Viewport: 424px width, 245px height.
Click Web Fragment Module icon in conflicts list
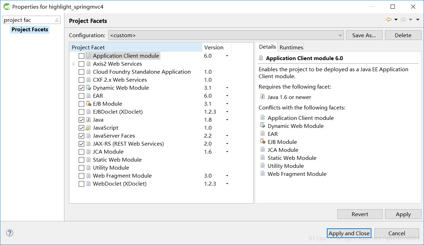coord(262,173)
